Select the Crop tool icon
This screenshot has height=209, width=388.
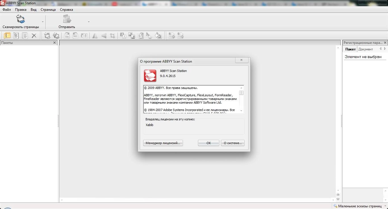click(112, 36)
